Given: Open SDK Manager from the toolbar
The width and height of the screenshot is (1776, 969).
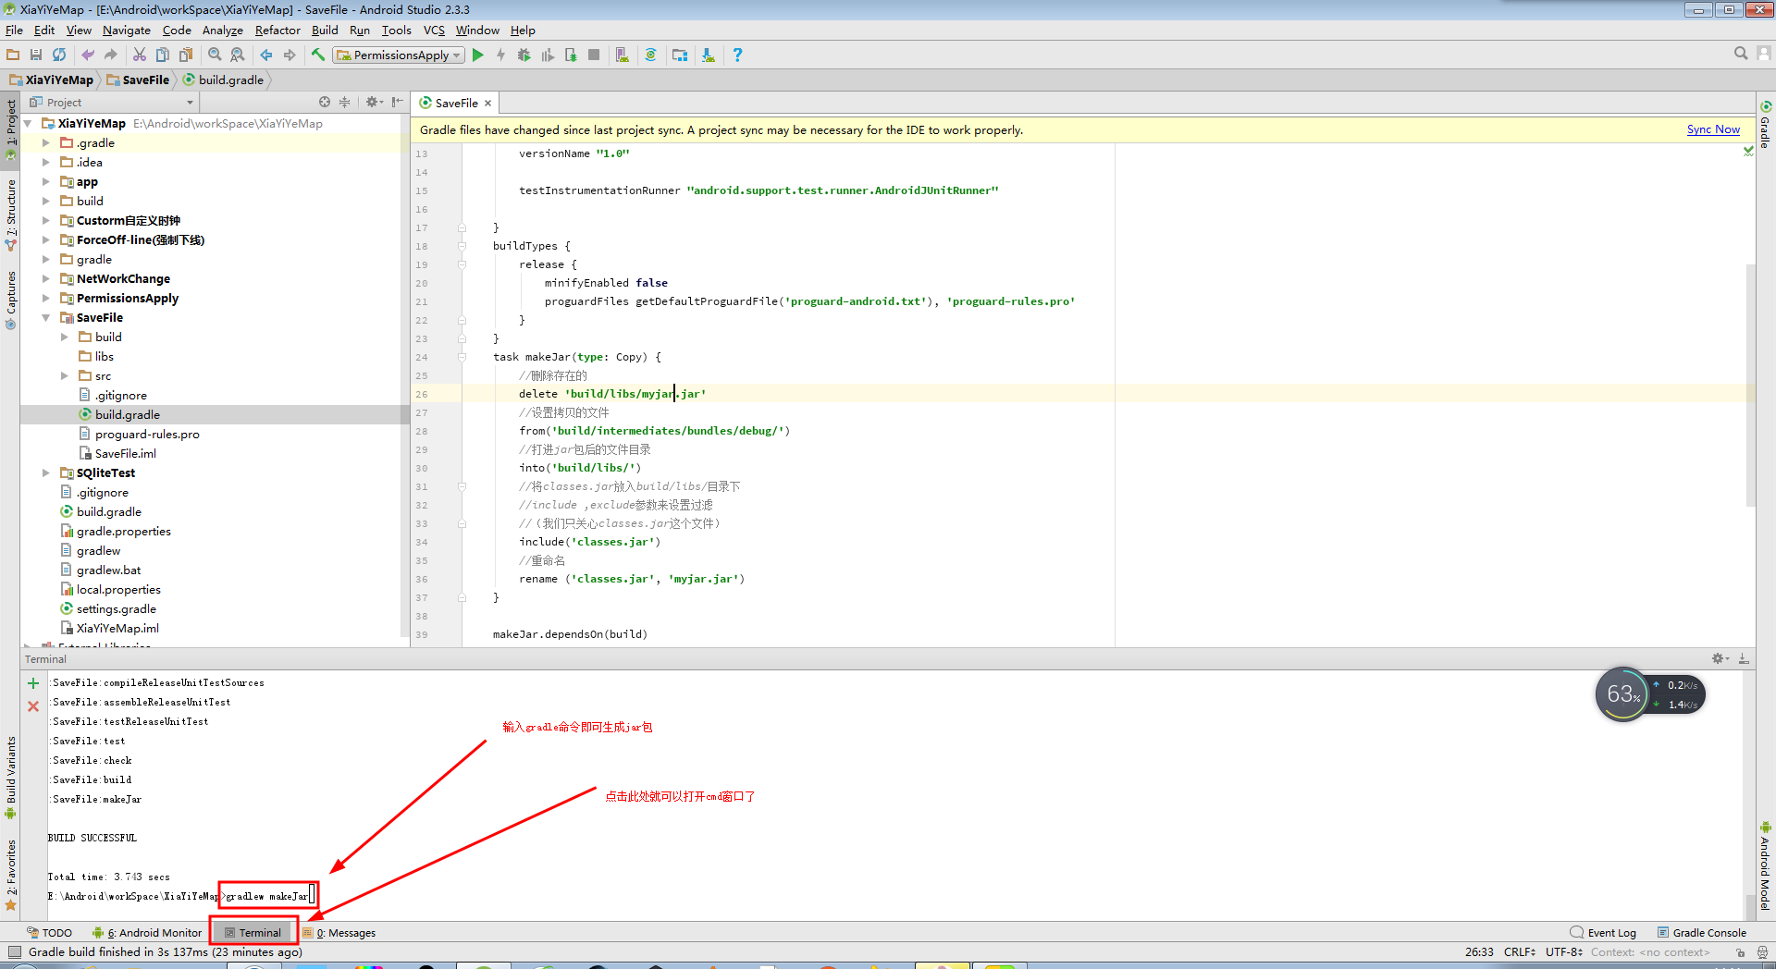Looking at the screenshot, I should tap(708, 55).
